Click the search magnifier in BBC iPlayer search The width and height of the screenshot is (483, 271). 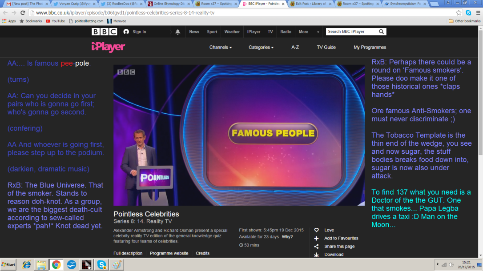tap(381, 32)
